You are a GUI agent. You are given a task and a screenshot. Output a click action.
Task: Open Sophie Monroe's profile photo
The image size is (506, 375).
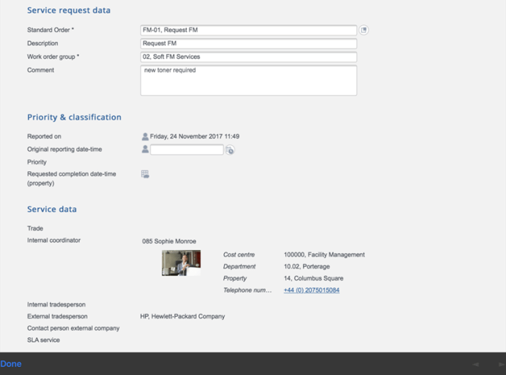(x=181, y=263)
